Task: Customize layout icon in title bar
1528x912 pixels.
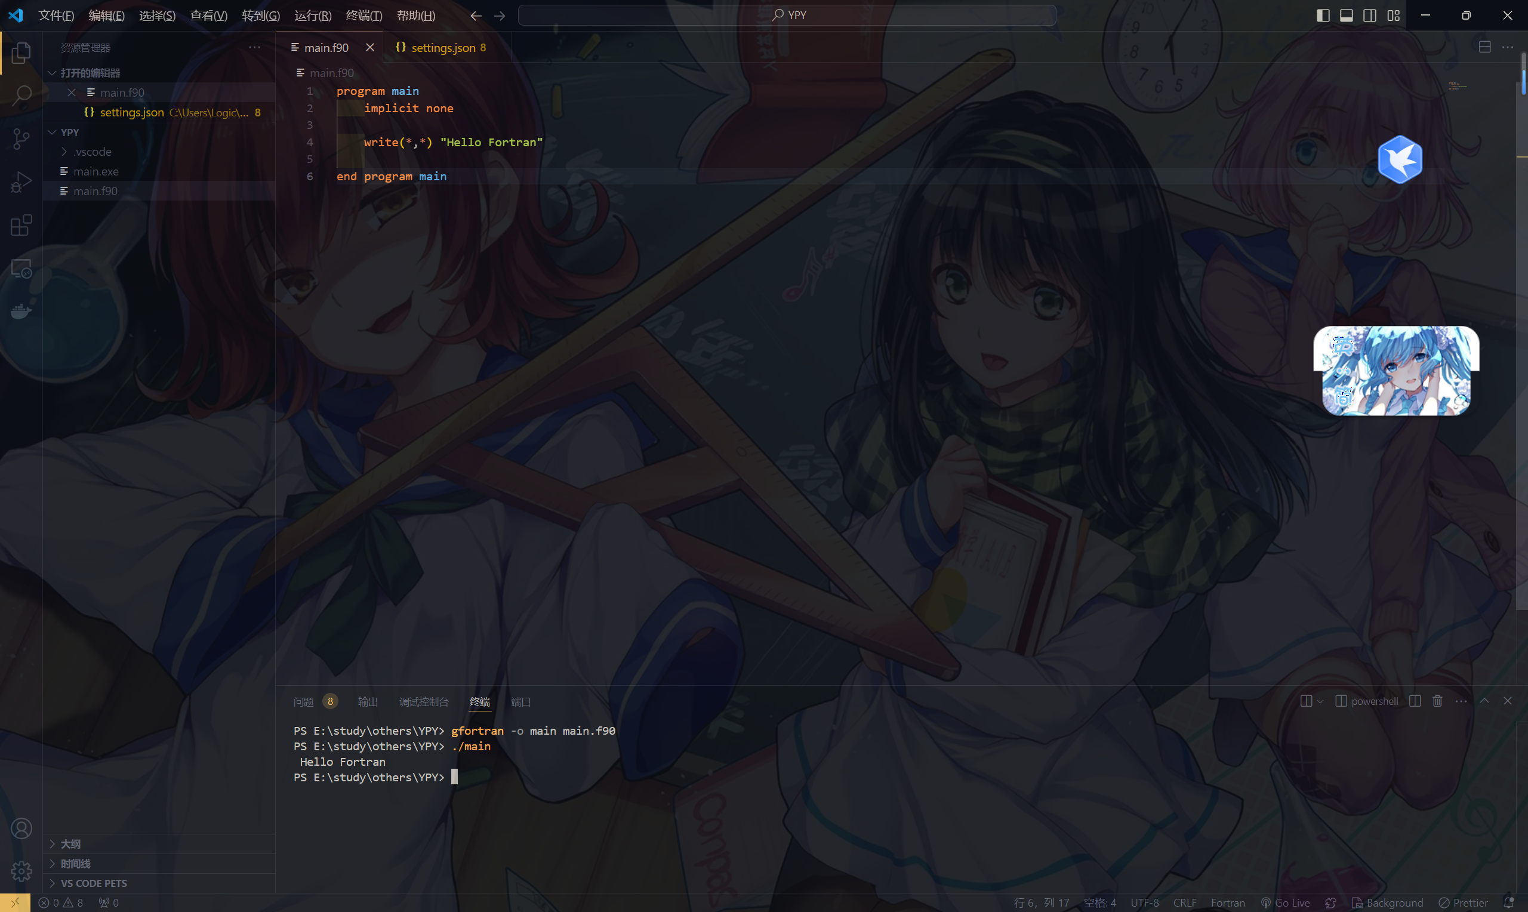Action: [1394, 16]
